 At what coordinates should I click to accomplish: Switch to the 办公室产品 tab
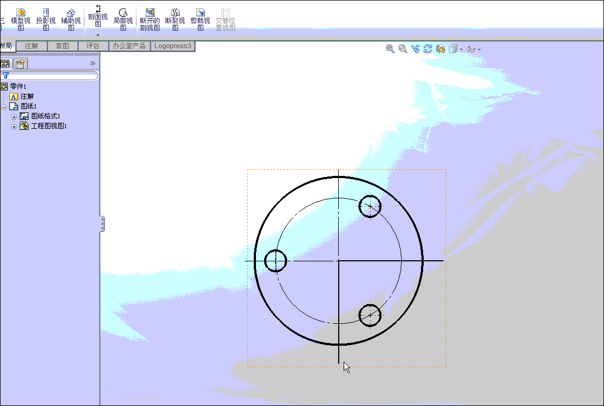click(x=129, y=46)
